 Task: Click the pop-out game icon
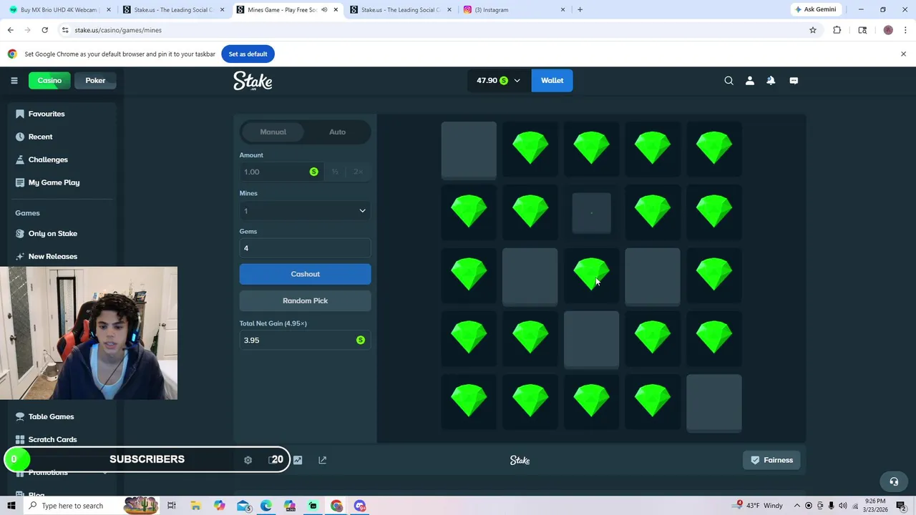click(322, 460)
